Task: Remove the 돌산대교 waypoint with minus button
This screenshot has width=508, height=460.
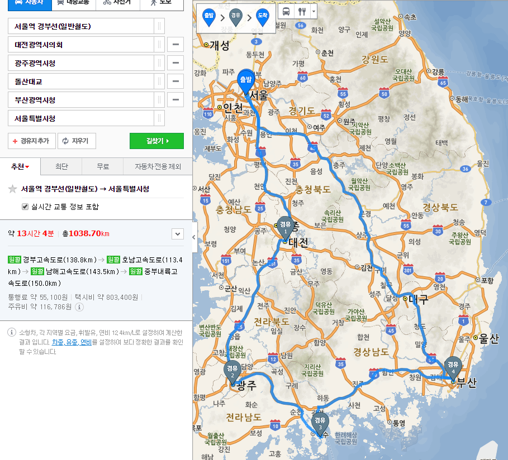Action: click(175, 82)
